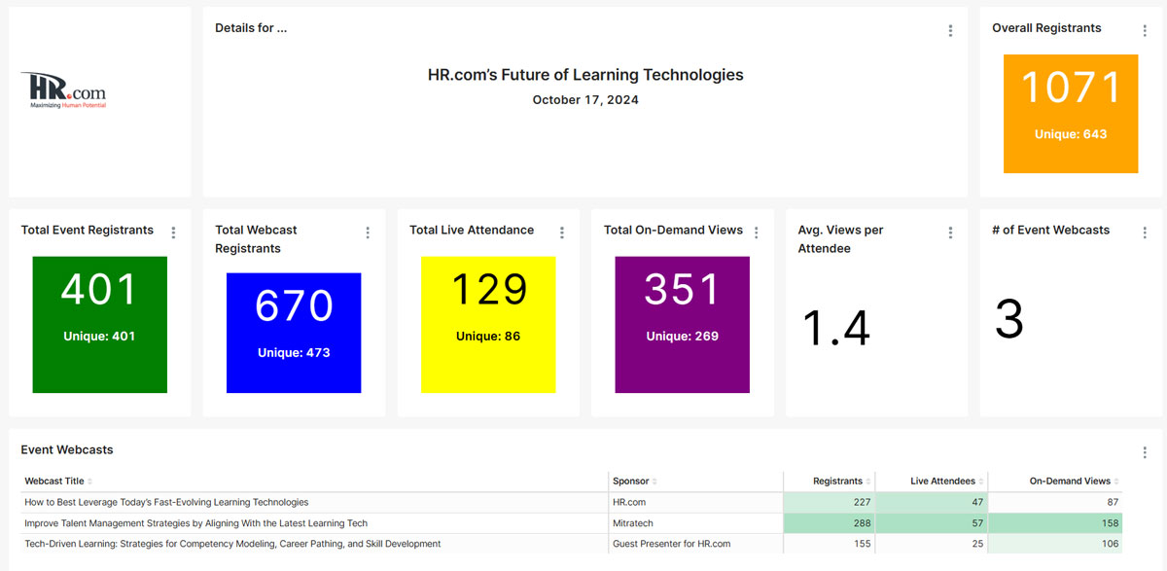Open the Event Webcasts table options menu

point(1145,452)
